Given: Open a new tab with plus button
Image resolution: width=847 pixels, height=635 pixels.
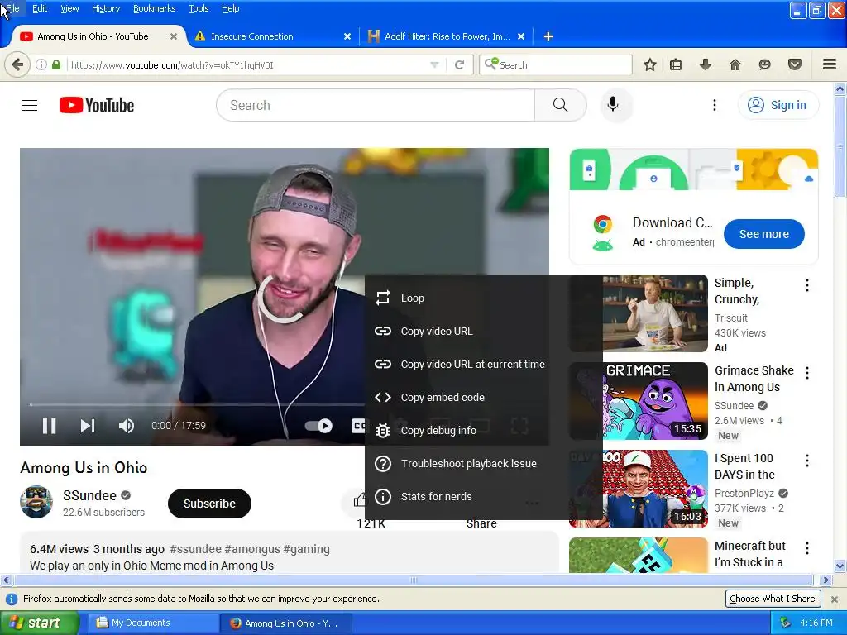Looking at the screenshot, I should (x=548, y=36).
